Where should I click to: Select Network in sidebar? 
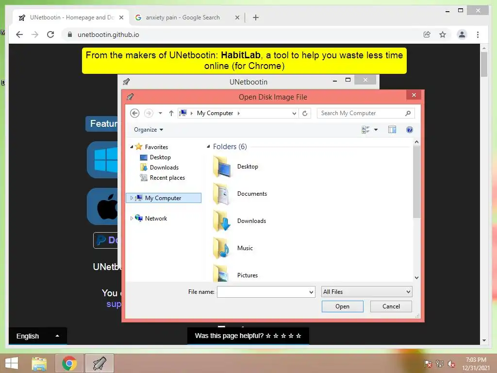pyautogui.click(x=156, y=219)
